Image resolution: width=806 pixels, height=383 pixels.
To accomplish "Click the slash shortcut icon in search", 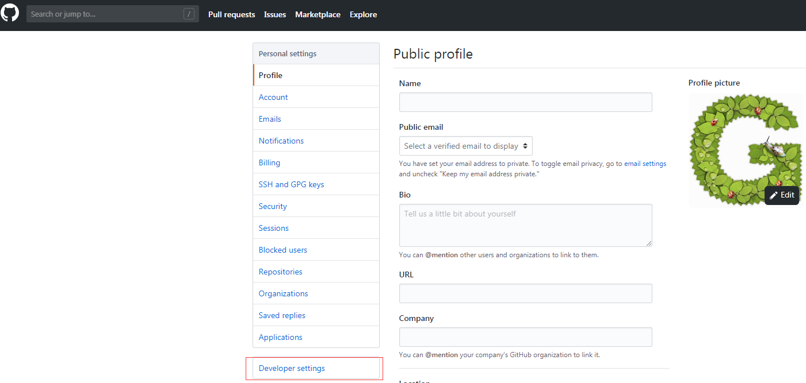I will point(189,14).
